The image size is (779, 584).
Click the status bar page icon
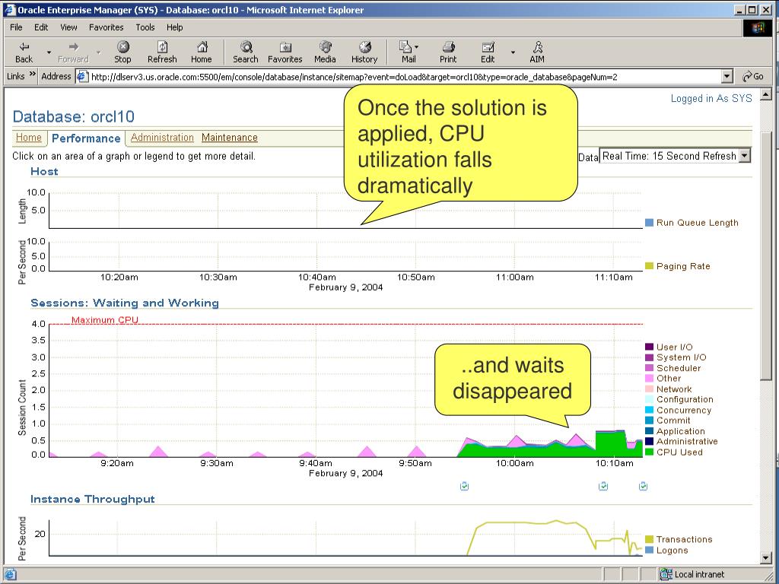point(9,574)
